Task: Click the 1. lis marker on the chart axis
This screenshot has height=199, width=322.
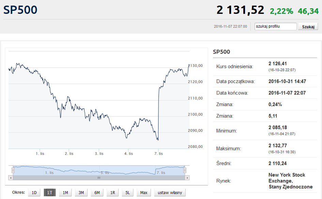Action: (x=40, y=154)
